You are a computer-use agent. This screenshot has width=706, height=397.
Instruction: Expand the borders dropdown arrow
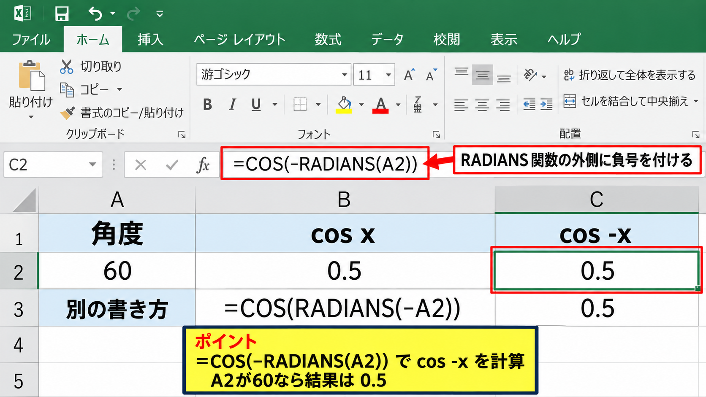[x=318, y=104]
